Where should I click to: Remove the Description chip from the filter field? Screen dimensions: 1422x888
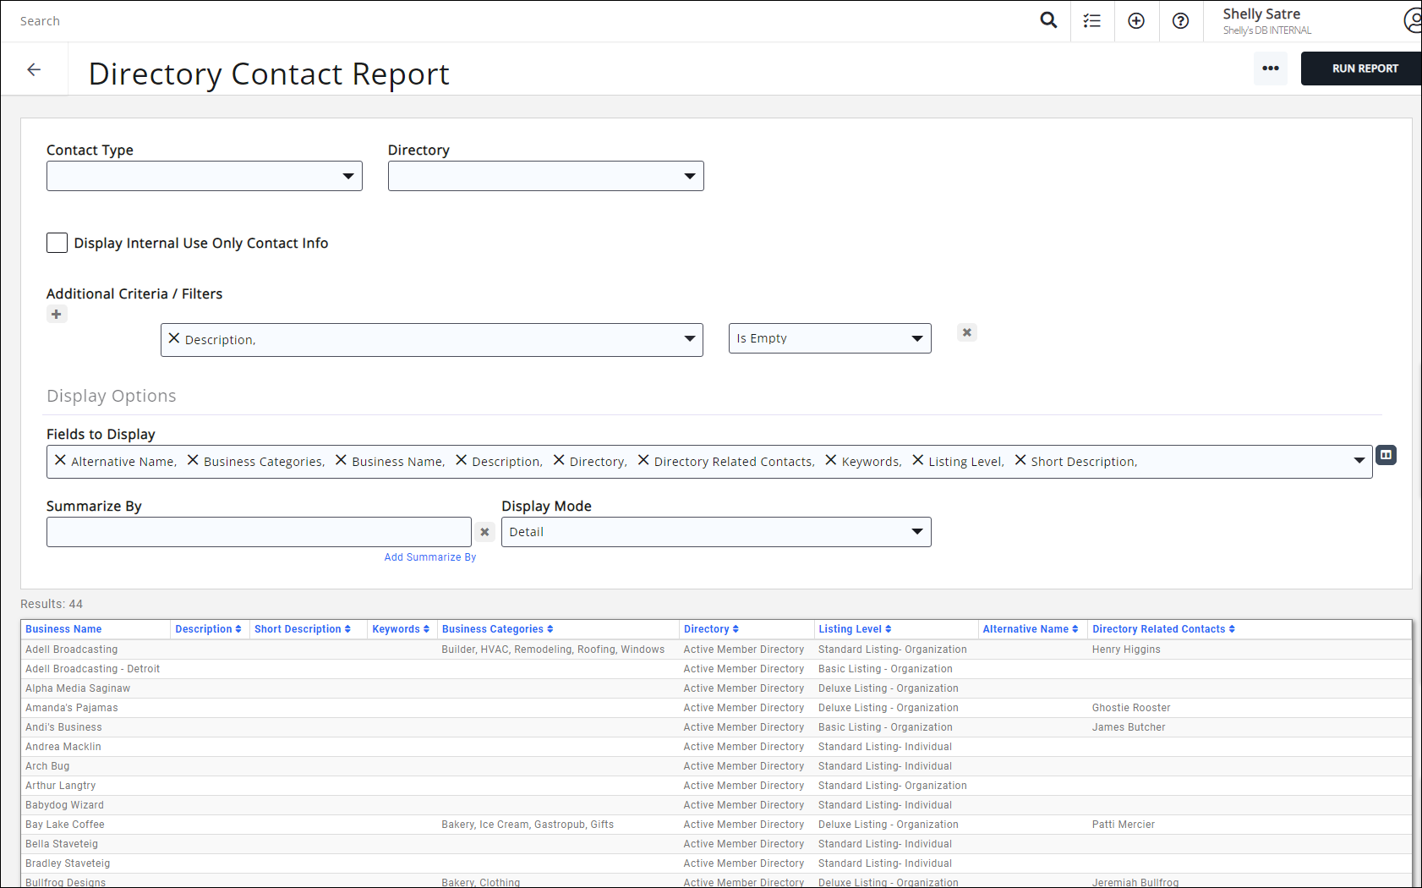point(173,338)
